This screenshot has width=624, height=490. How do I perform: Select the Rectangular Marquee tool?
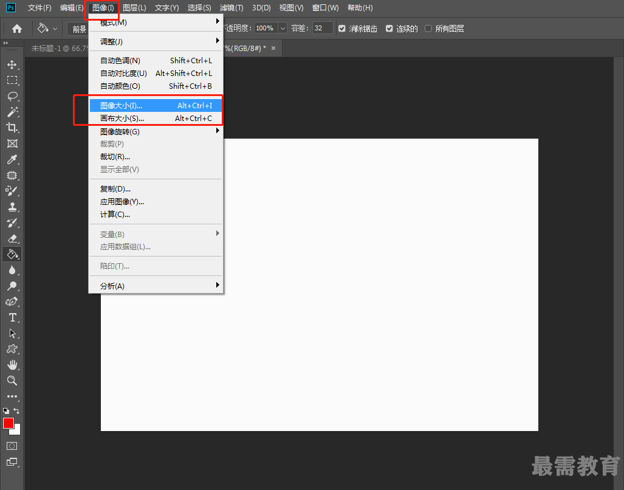pos(12,80)
